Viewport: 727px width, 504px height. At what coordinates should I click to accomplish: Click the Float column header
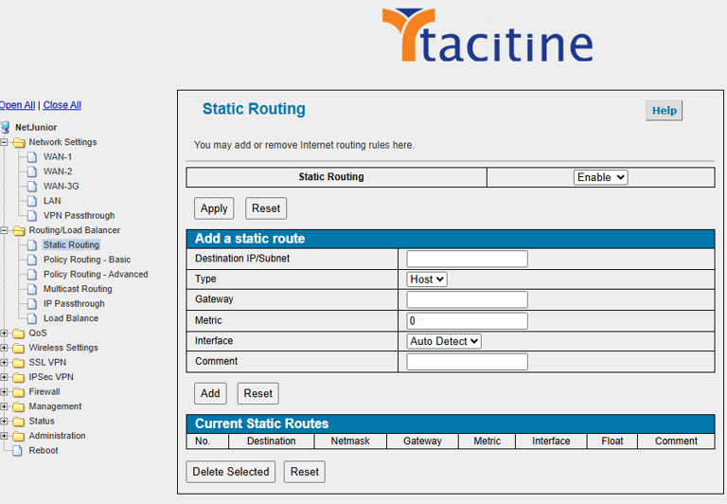coord(612,441)
